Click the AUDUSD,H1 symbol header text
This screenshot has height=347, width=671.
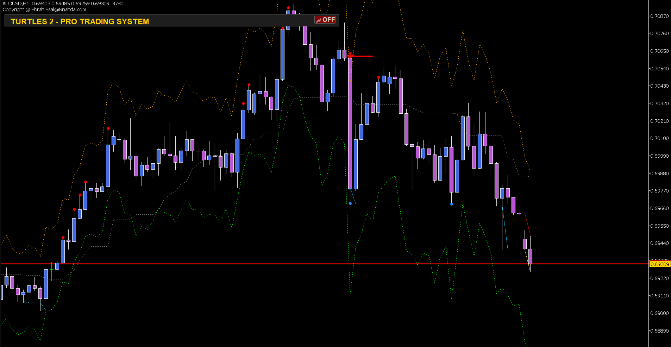(16, 4)
